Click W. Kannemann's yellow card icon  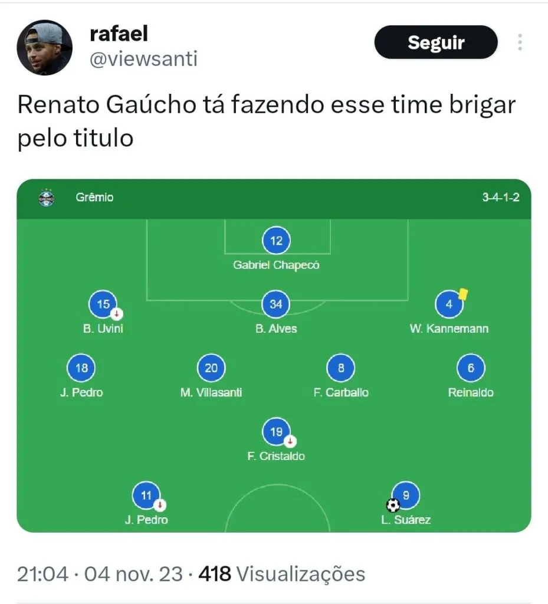463,294
